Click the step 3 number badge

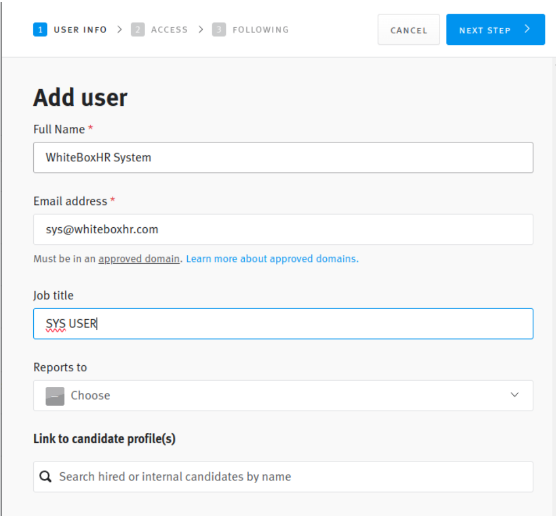[219, 29]
